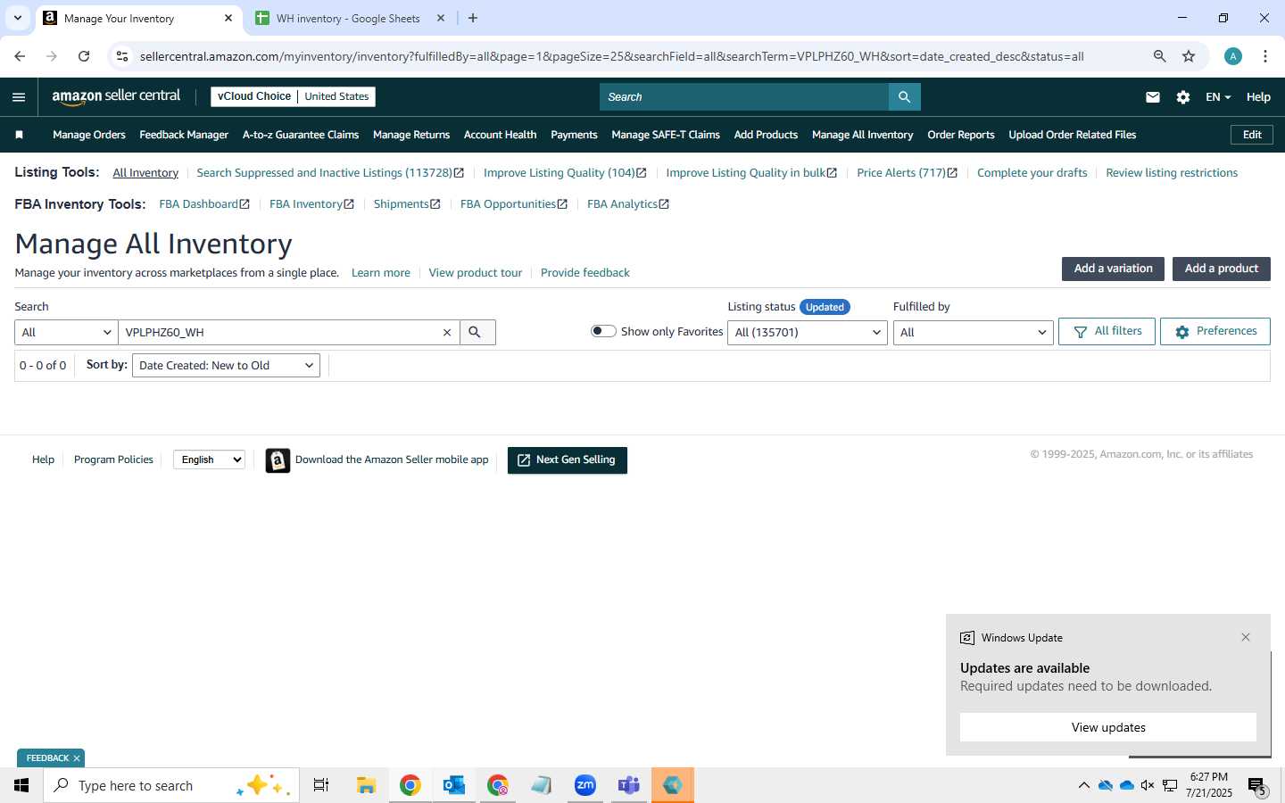The width and height of the screenshot is (1285, 803).
Task: Switch the vCloud Choice United States account
Action: click(x=293, y=96)
